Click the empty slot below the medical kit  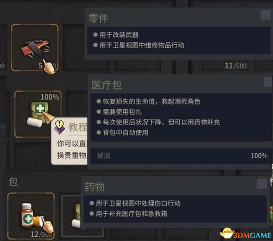[33, 156]
